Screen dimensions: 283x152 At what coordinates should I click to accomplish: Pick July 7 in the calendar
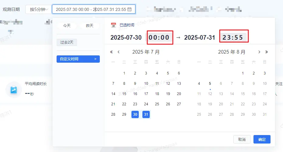[113, 83]
